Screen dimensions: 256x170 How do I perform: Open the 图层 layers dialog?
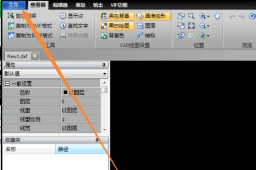[x=146, y=25]
